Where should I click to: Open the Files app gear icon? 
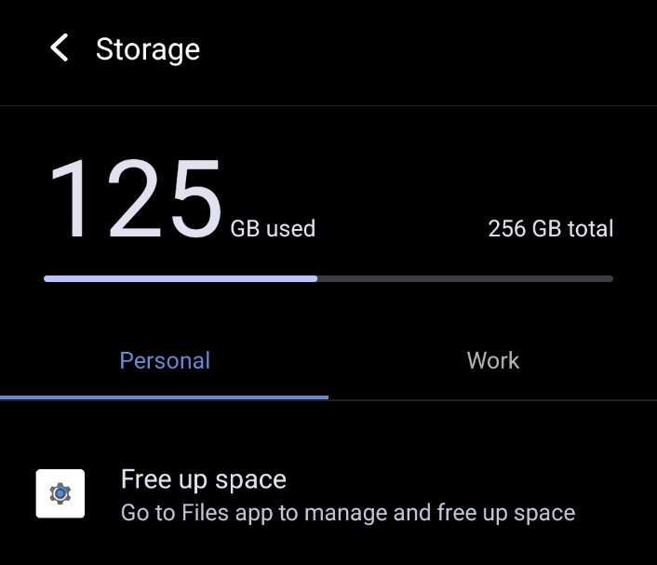60,493
